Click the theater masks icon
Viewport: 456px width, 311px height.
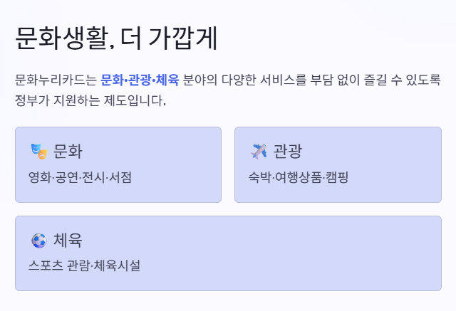(39, 152)
